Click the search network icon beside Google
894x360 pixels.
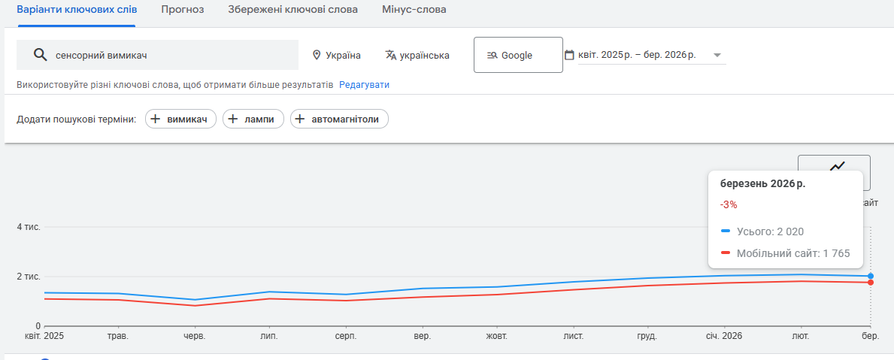[492, 55]
